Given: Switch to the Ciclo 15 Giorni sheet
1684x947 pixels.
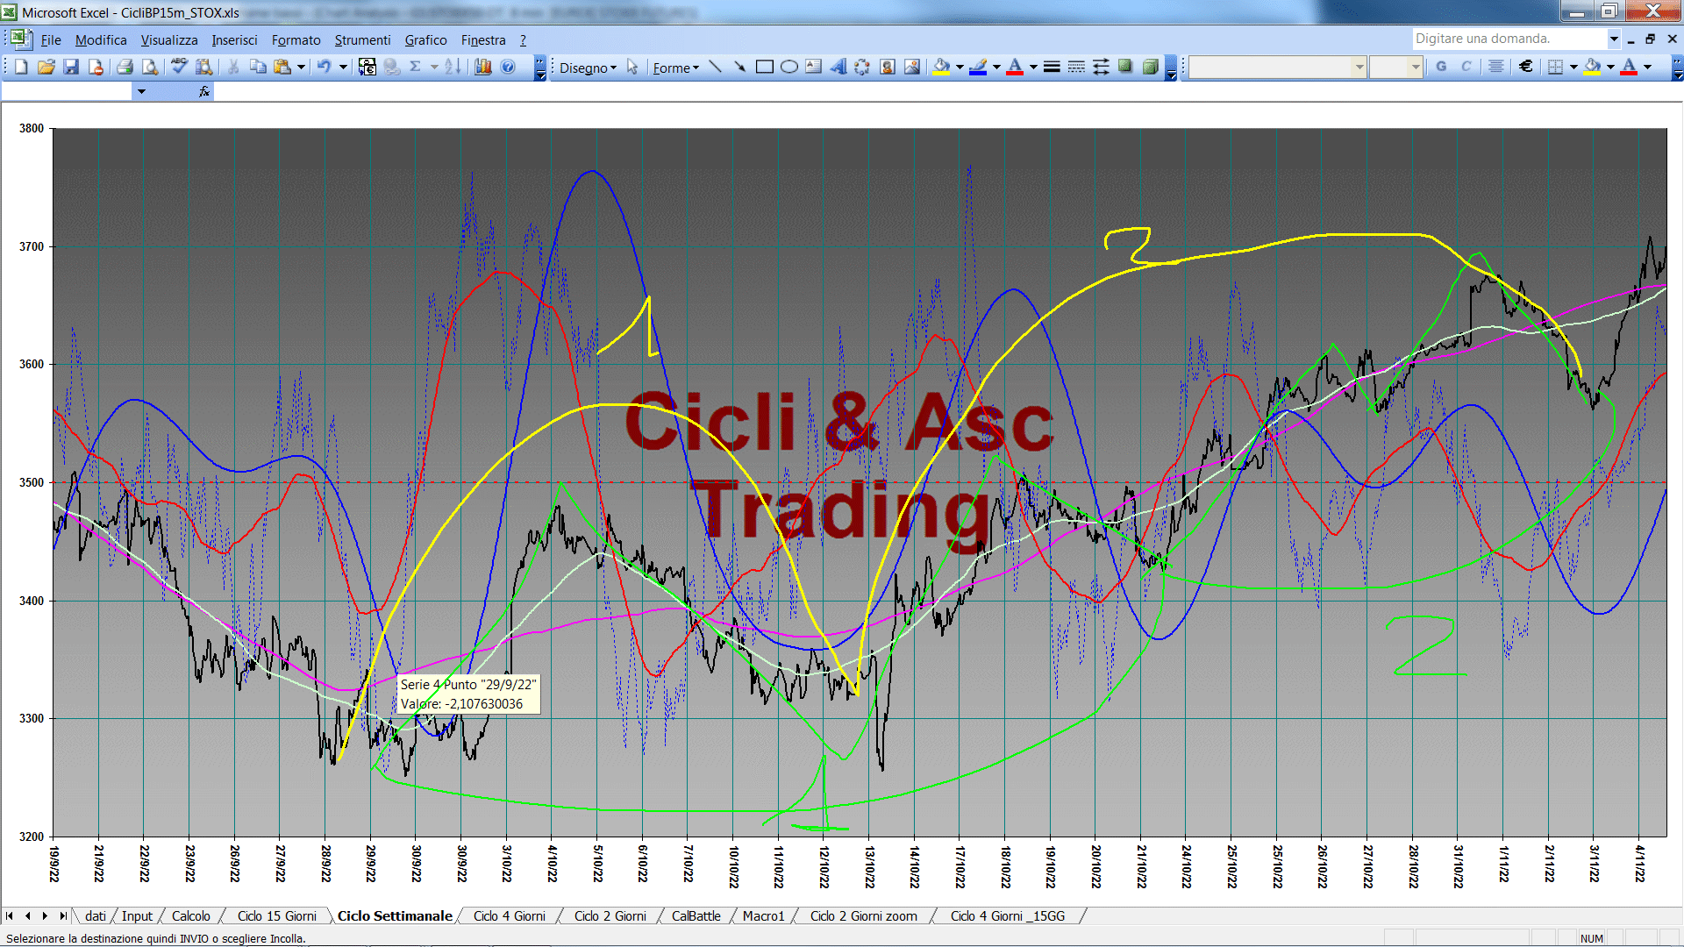Looking at the screenshot, I should [x=276, y=916].
